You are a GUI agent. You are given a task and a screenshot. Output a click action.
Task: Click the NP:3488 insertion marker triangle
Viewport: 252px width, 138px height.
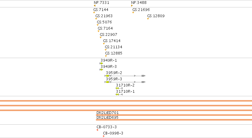coord(132,6)
